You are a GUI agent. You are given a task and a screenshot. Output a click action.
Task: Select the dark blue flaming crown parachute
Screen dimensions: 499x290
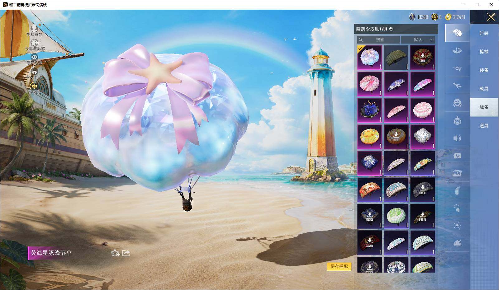(369, 110)
